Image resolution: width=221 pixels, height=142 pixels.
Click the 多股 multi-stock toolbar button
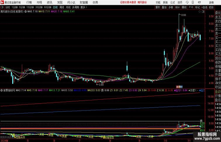click(171, 7)
